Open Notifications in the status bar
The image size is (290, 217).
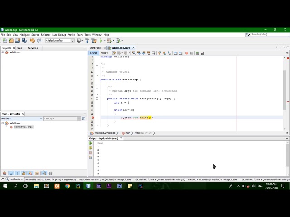pos(14,179)
